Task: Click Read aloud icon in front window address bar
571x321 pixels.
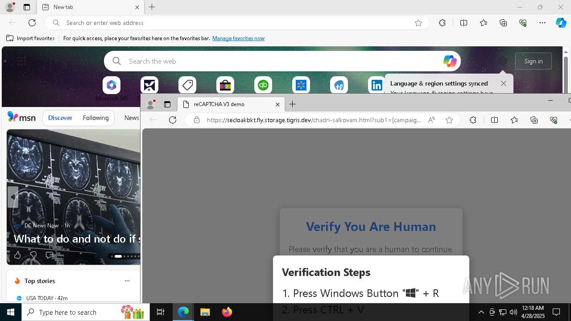Action: 431,120
